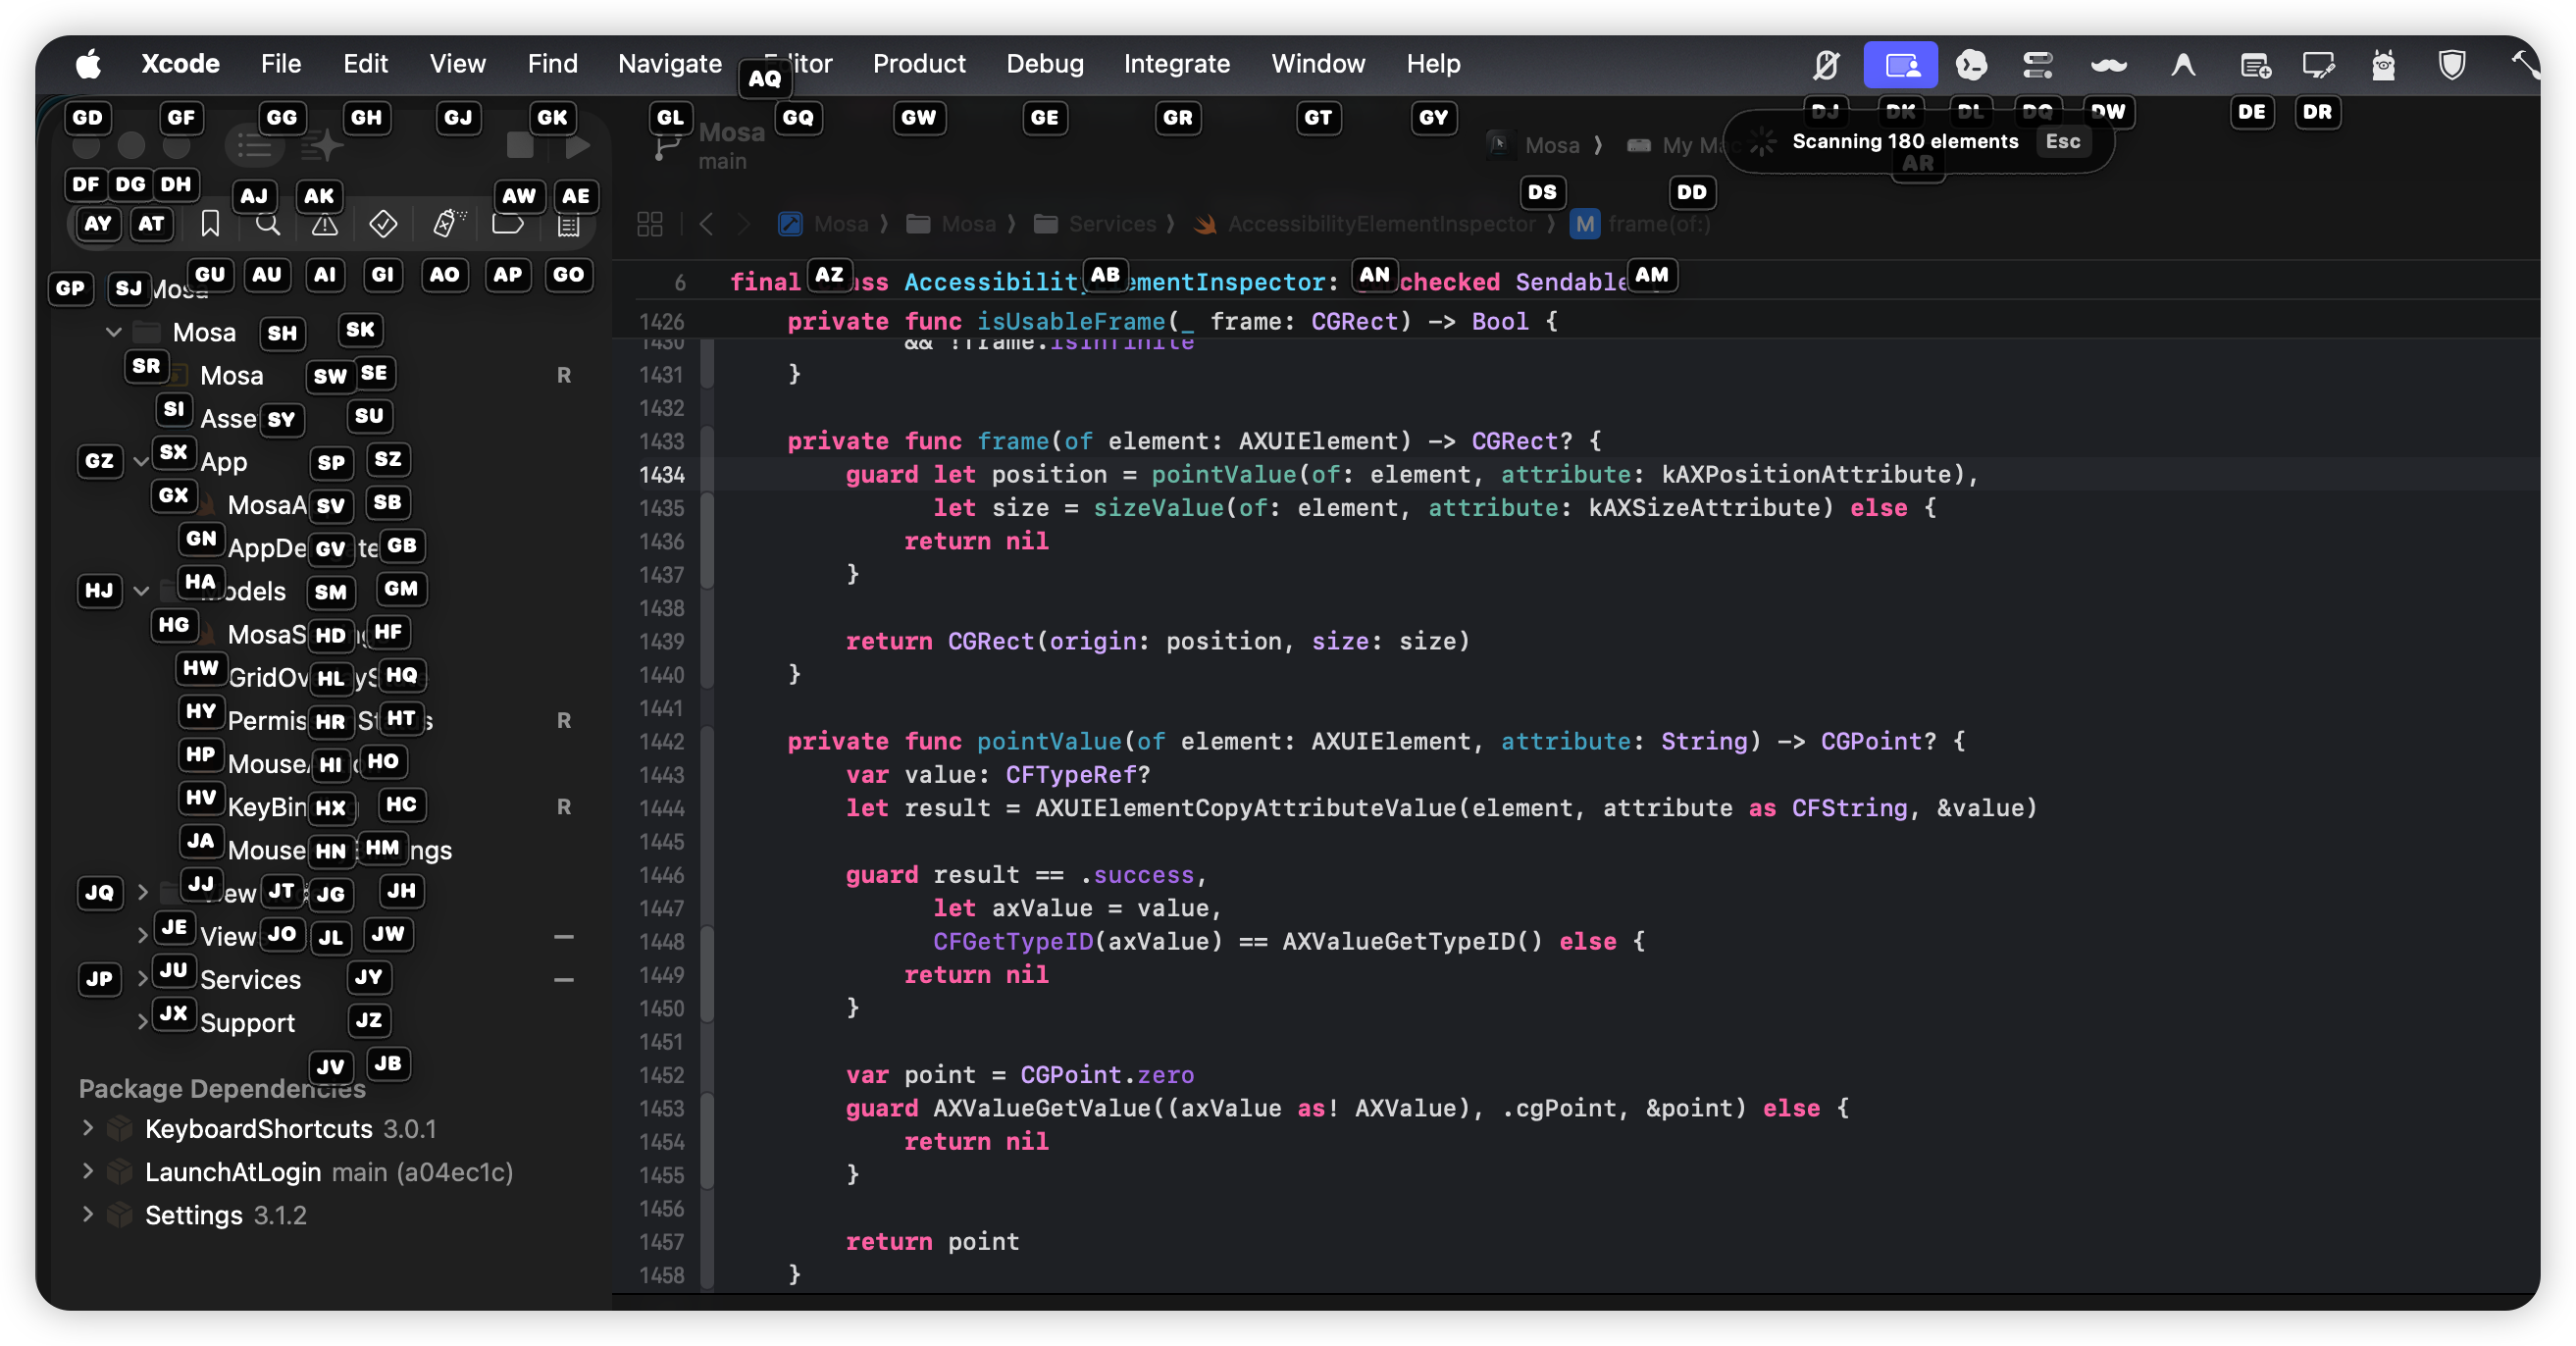This screenshot has width=2576, height=1346.
Task: Open the Product menu
Action: pyautogui.click(x=918, y=64)
